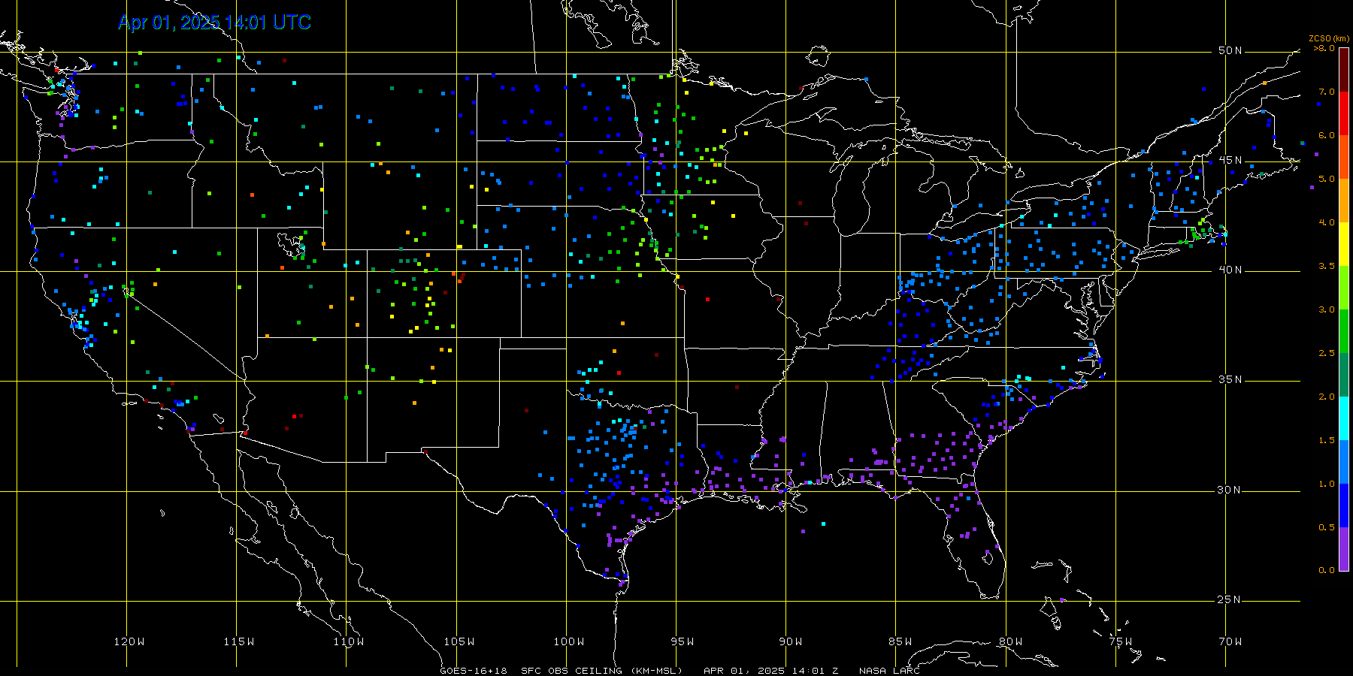Click the '100W' longitude label
Screen dimensions: 1353x676
569,641
